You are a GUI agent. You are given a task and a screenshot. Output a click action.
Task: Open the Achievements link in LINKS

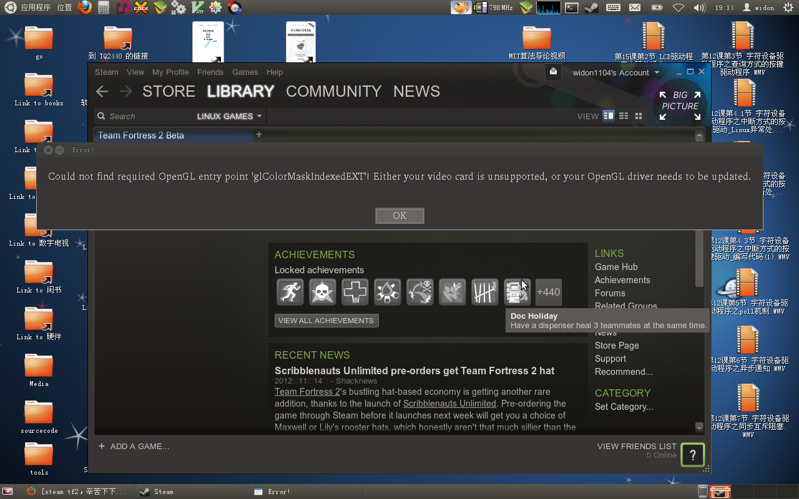622,280
